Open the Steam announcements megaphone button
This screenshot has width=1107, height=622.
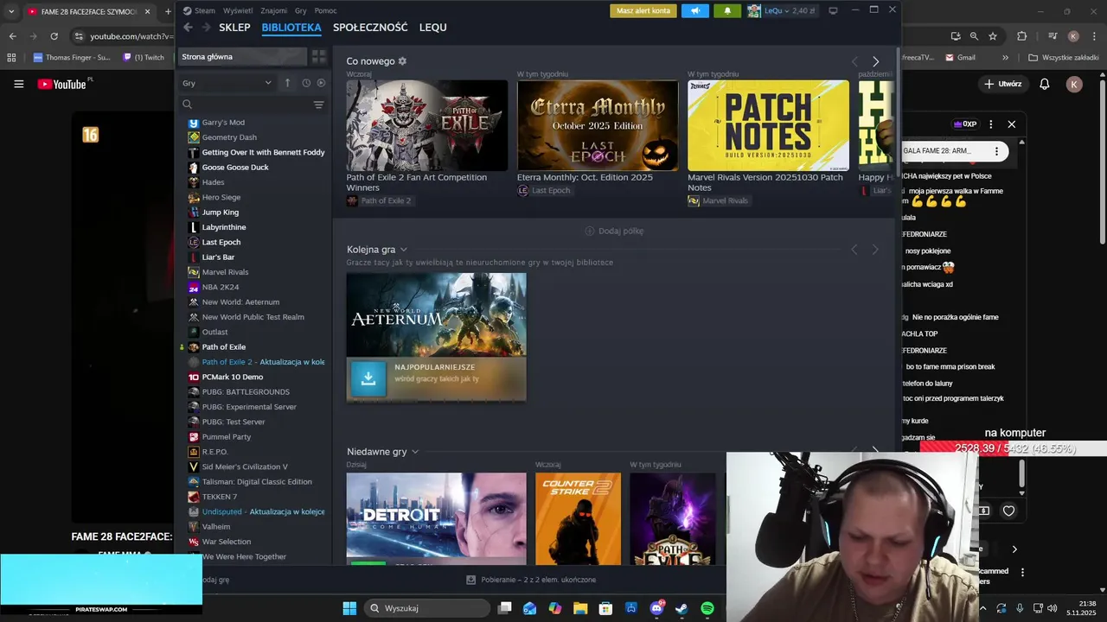(694, 10)
